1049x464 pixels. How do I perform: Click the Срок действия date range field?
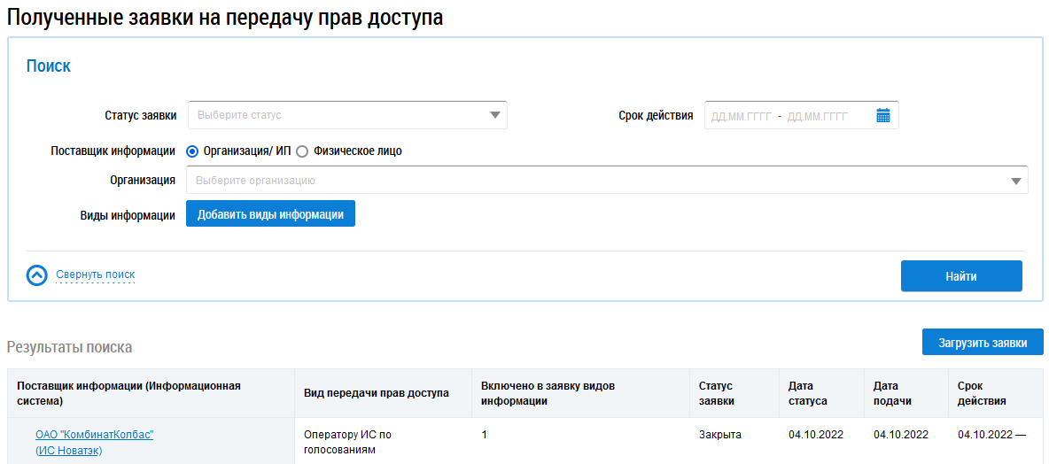pos(789,116)
